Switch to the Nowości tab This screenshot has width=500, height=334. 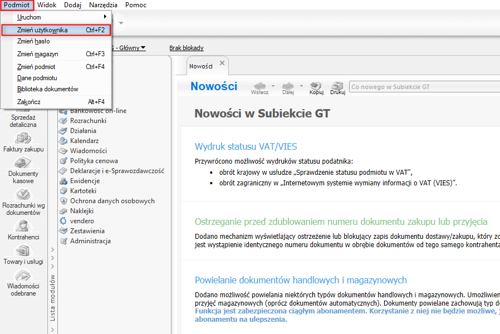pos(201,66)
